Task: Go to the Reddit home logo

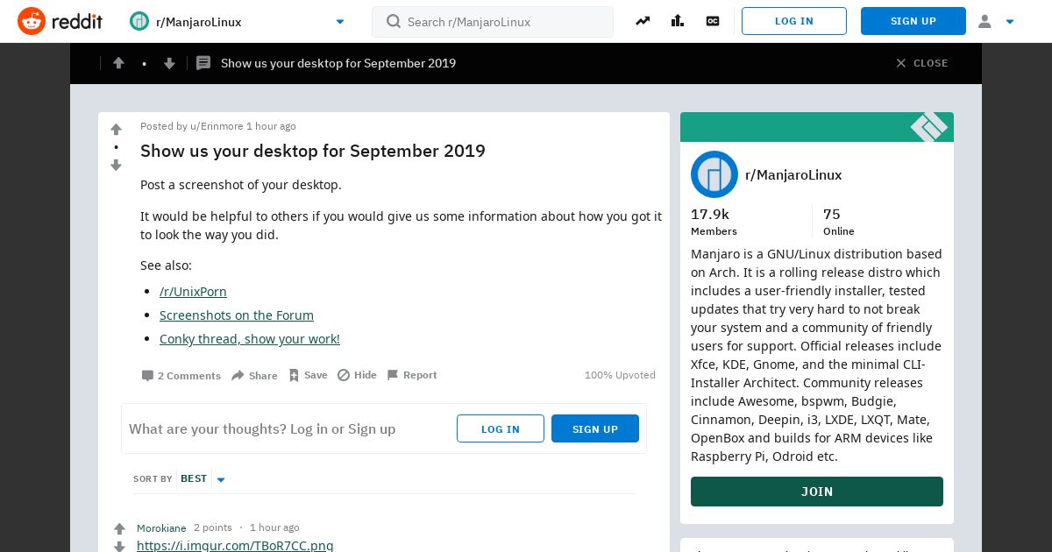Action: click(60, 21)
